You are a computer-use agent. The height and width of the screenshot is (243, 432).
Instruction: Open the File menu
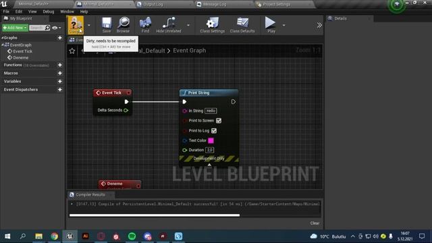click(6, 11)
